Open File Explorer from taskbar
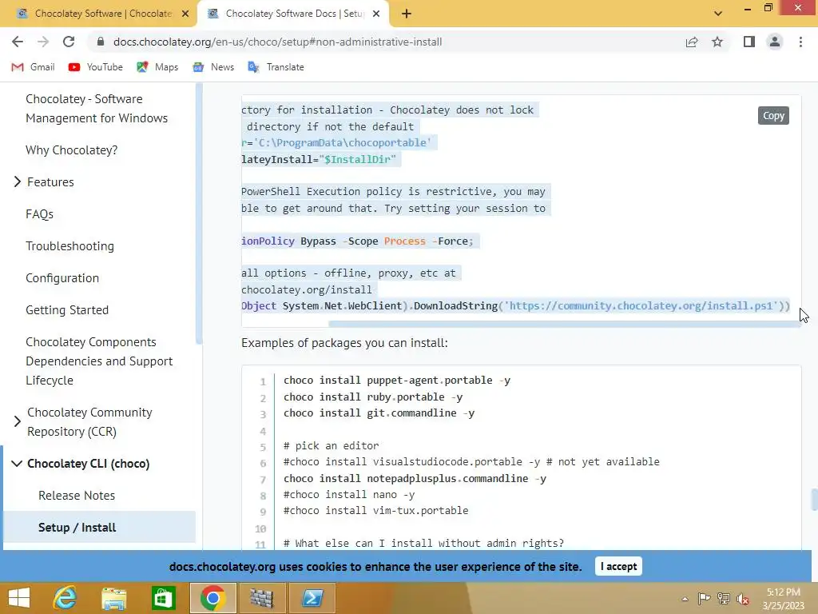The width and height of the screenshot is (818, 614). [113, 598]
